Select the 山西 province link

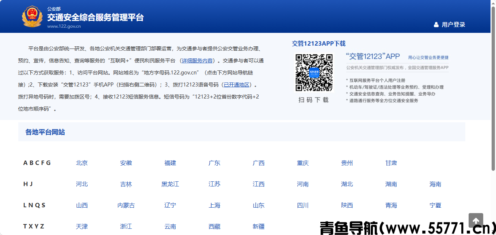82,205
